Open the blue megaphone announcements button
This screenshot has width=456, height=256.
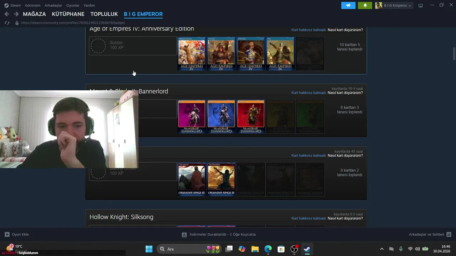[348, 5]
